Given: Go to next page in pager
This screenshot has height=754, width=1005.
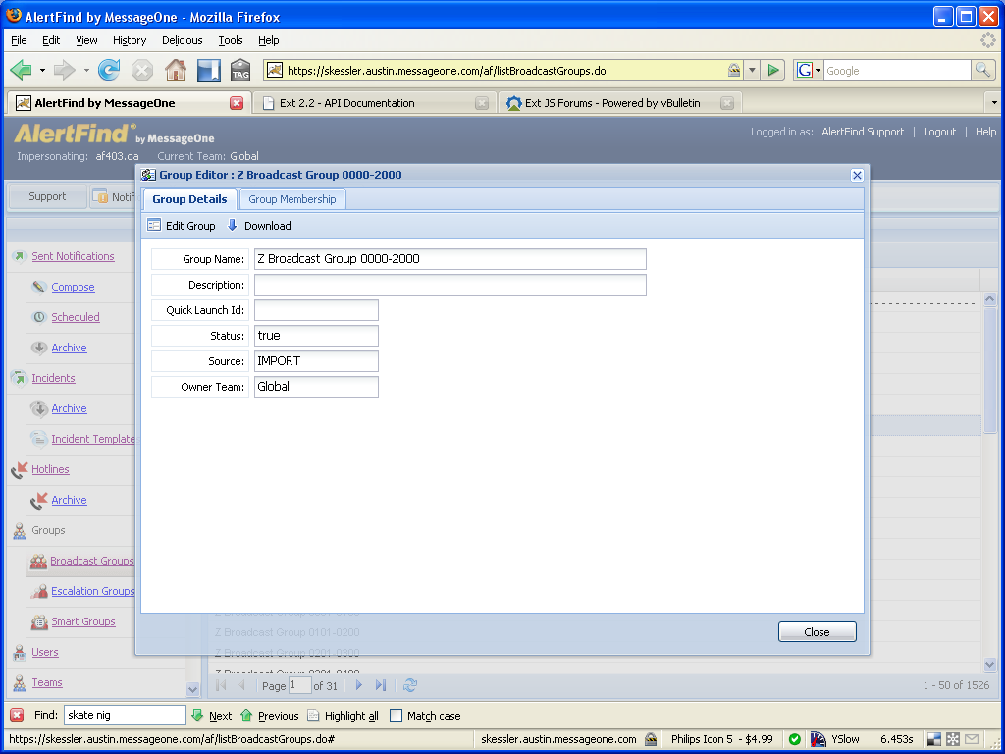Looking at the screenshot, I should [359, 685].
